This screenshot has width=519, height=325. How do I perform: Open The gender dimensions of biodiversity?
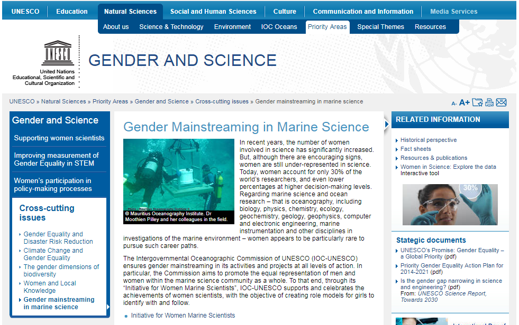point(61,270)
